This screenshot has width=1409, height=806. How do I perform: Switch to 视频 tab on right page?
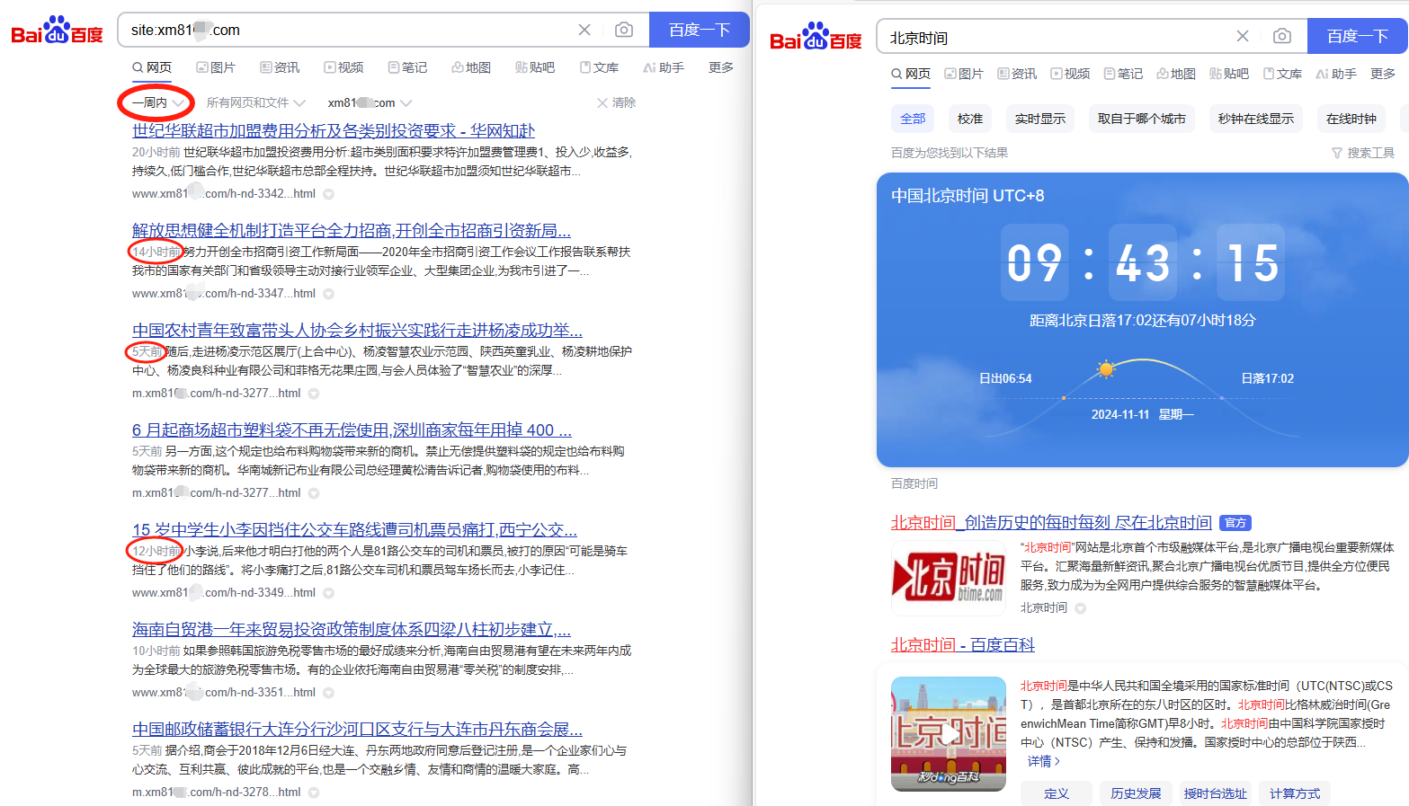pos(1070,74)
